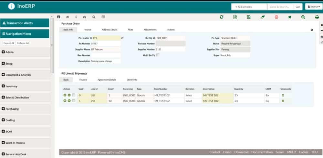Click the print icon in toolbar

click(317, 17)
